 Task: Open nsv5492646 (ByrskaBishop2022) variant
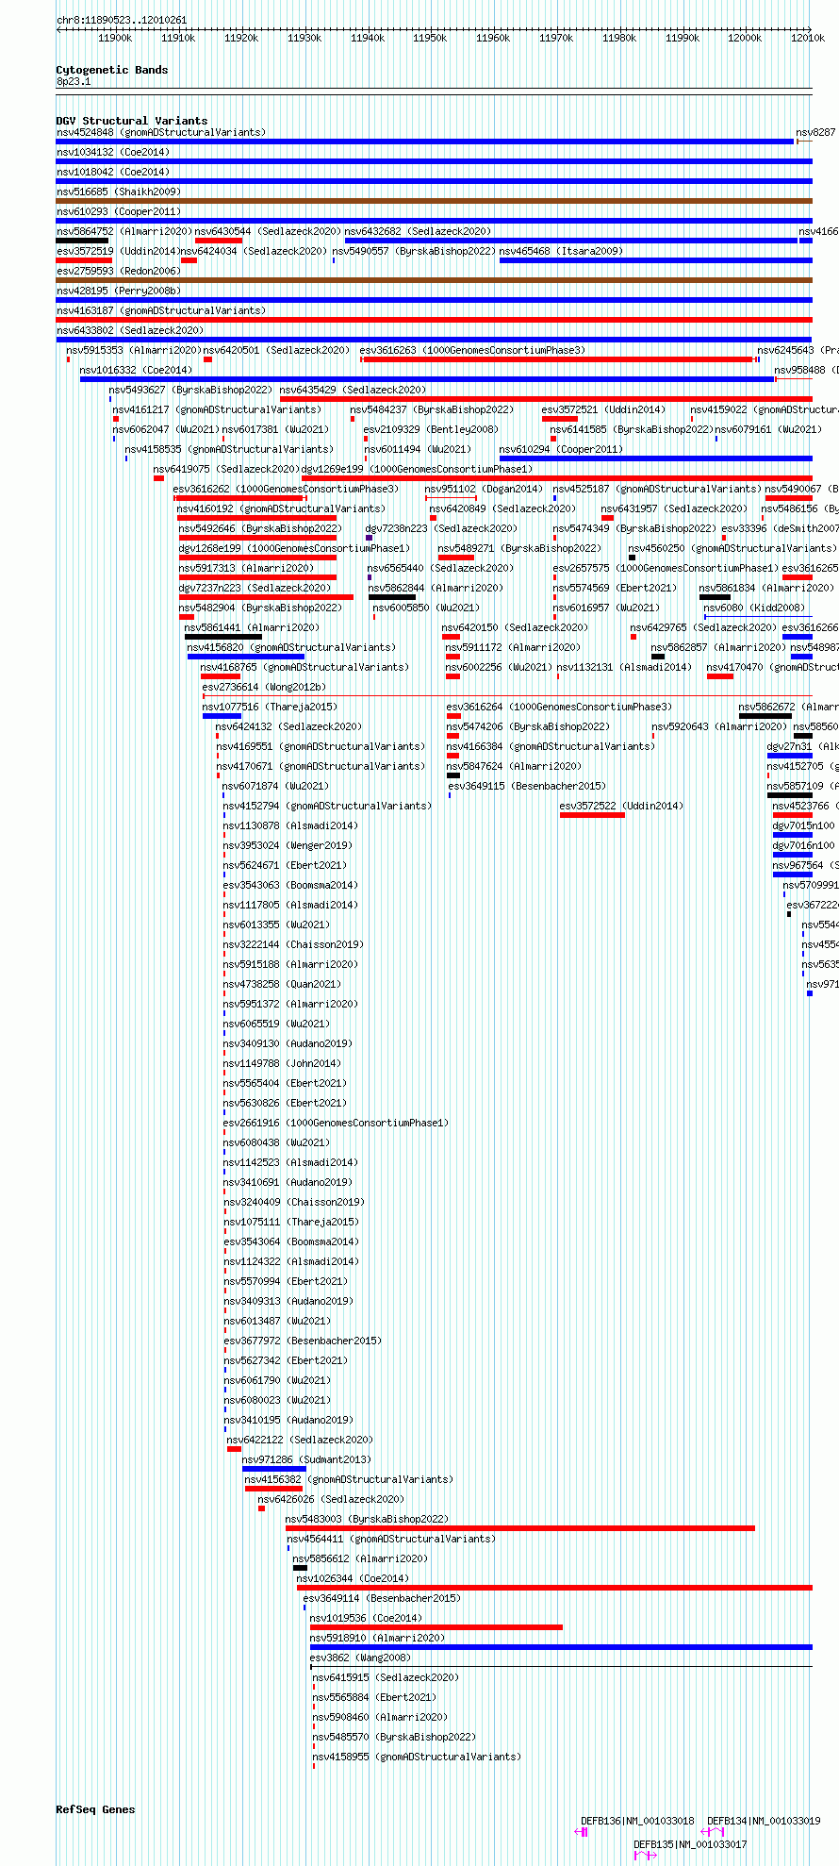click(x=260, y=528)
